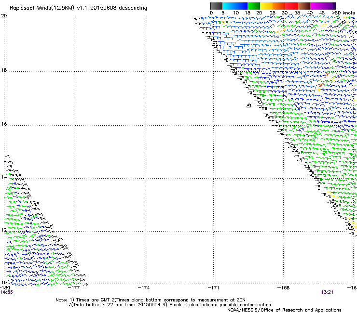The width and height of the screenshot is (357, 313).
Task: Click the latitude label 14
Action: point(4,177)
